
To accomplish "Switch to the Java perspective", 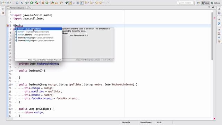I will click(x=206, y=3).
